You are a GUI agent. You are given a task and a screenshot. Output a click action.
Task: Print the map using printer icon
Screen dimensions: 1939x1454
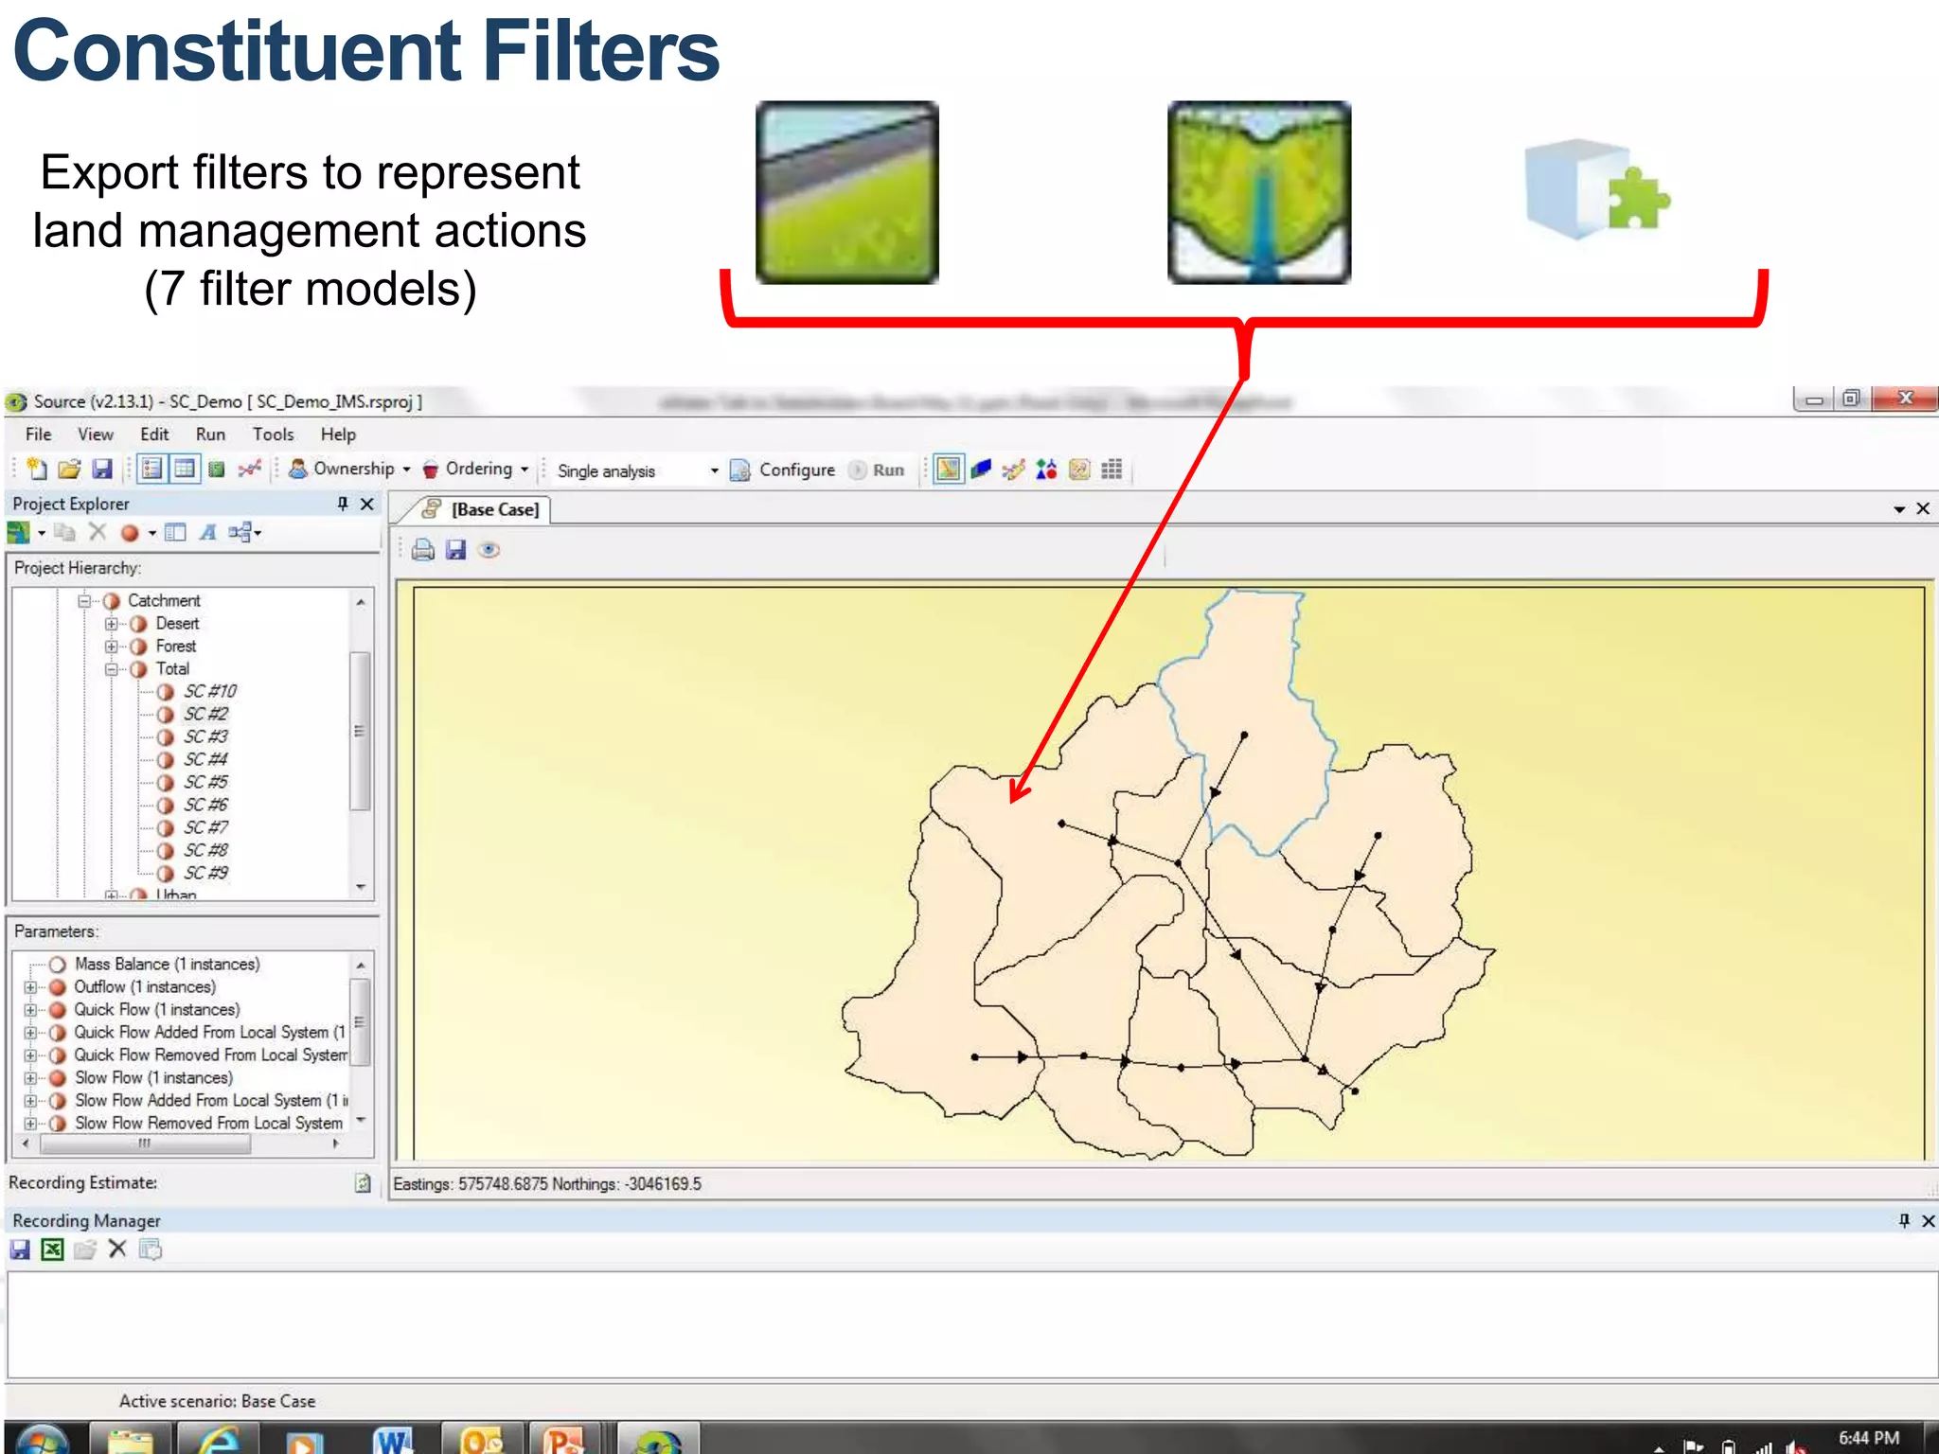pos(423,550)
